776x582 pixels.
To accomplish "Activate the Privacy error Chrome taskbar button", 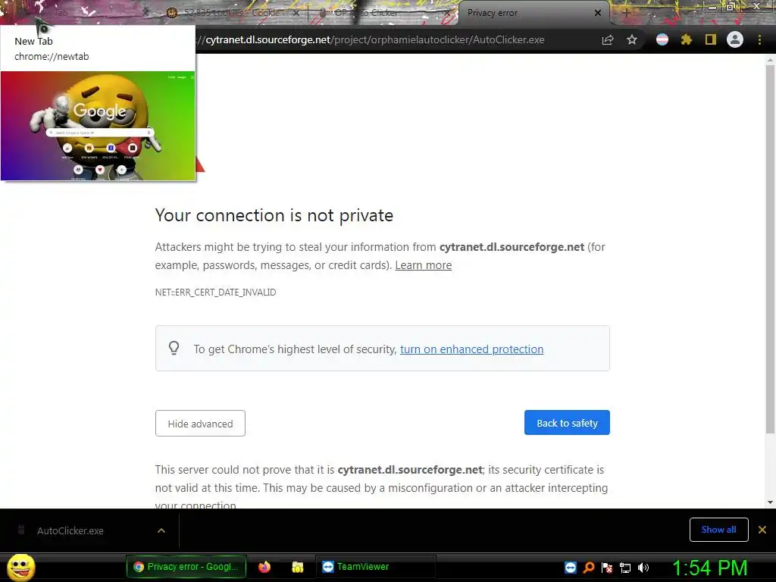I will point(186,567).
